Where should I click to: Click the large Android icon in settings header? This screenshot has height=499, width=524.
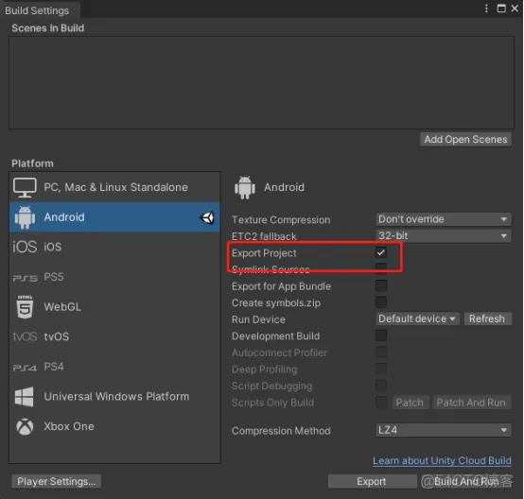[x=245, y=187]
